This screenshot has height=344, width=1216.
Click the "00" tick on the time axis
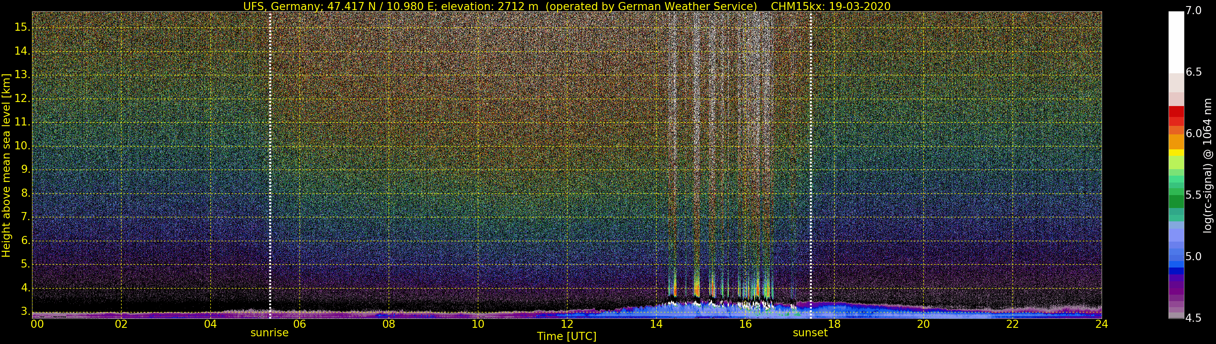coord(37,324)
